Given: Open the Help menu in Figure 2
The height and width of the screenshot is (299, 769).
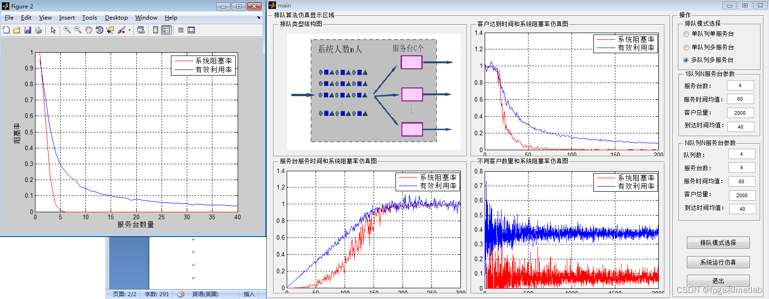Looking at the screenshot, I should (x=171, y=18).
